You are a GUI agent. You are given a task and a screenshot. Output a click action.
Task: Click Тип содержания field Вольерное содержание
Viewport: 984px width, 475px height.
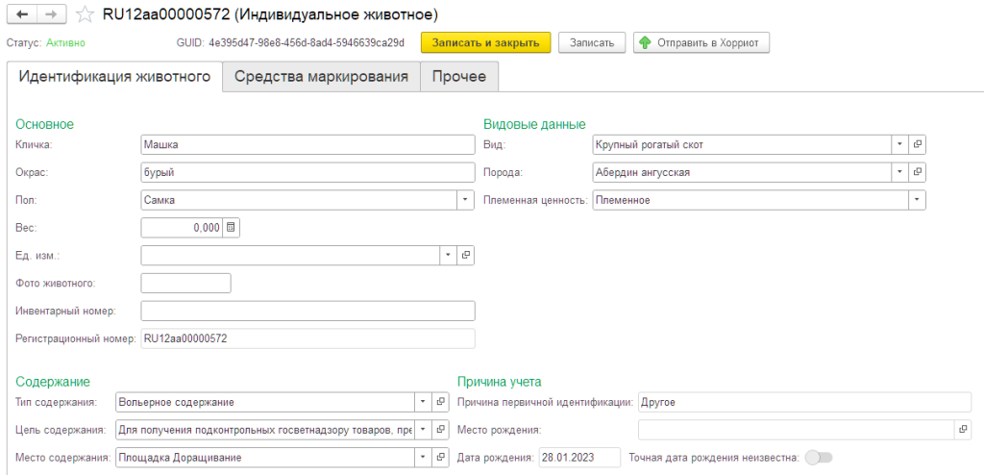265,402
